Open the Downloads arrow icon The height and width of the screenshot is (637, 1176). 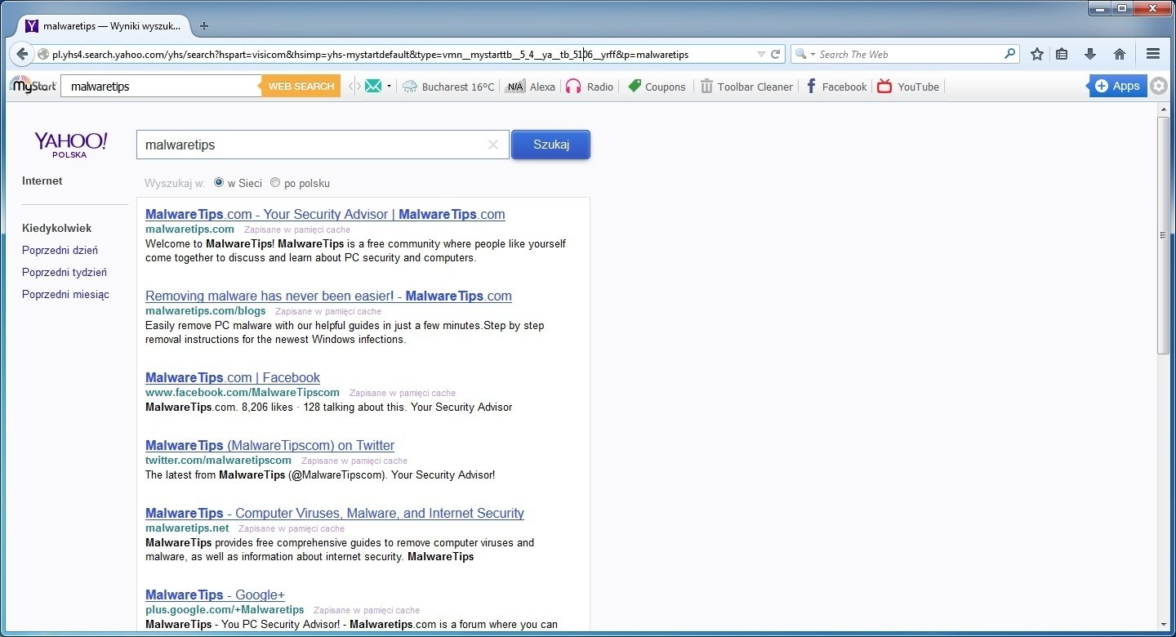tap(1090, 54)
